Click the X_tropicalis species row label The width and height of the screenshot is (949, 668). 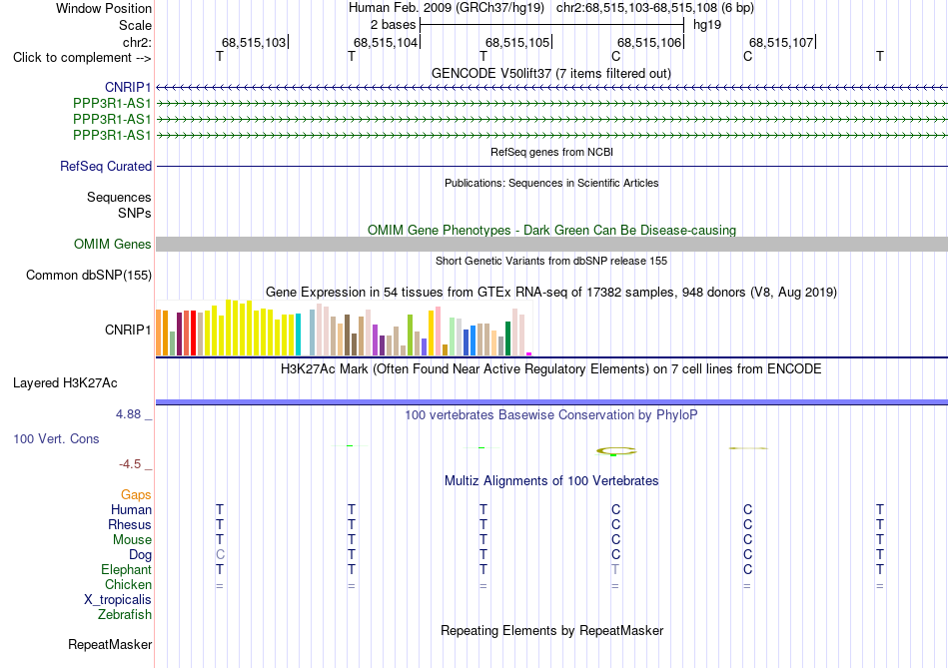[x=118, y=600]
